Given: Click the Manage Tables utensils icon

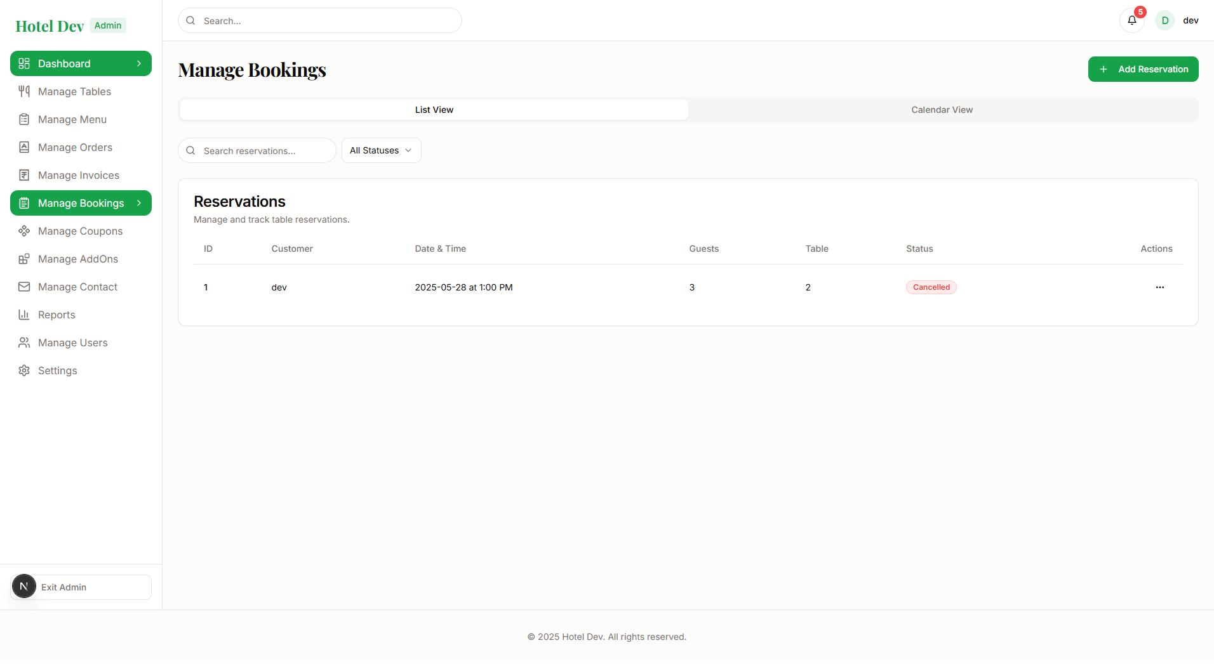Looking at the screenshot, I should [24, 91].
